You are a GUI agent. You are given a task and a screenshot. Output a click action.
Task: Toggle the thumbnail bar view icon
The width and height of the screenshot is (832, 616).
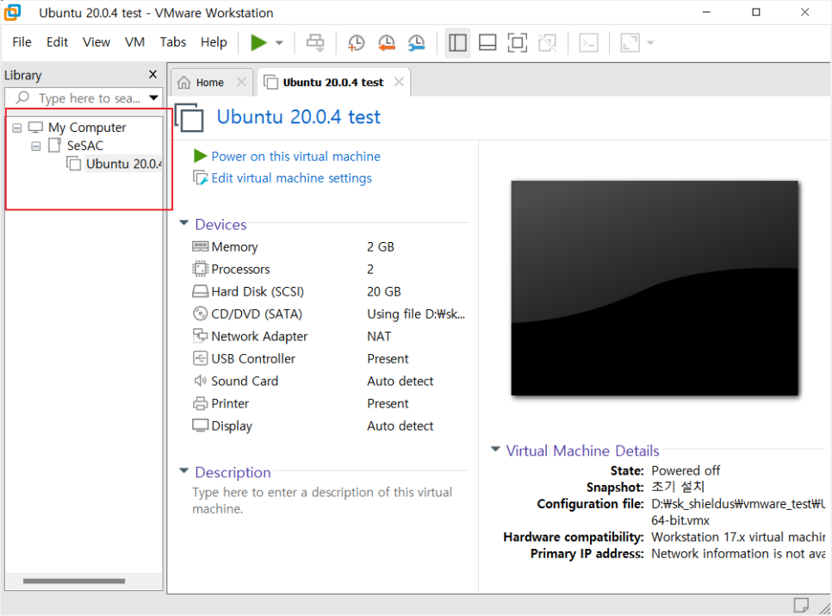click(x=487, y=42)
